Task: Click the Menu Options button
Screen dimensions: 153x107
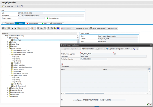Action: [112, 28]
